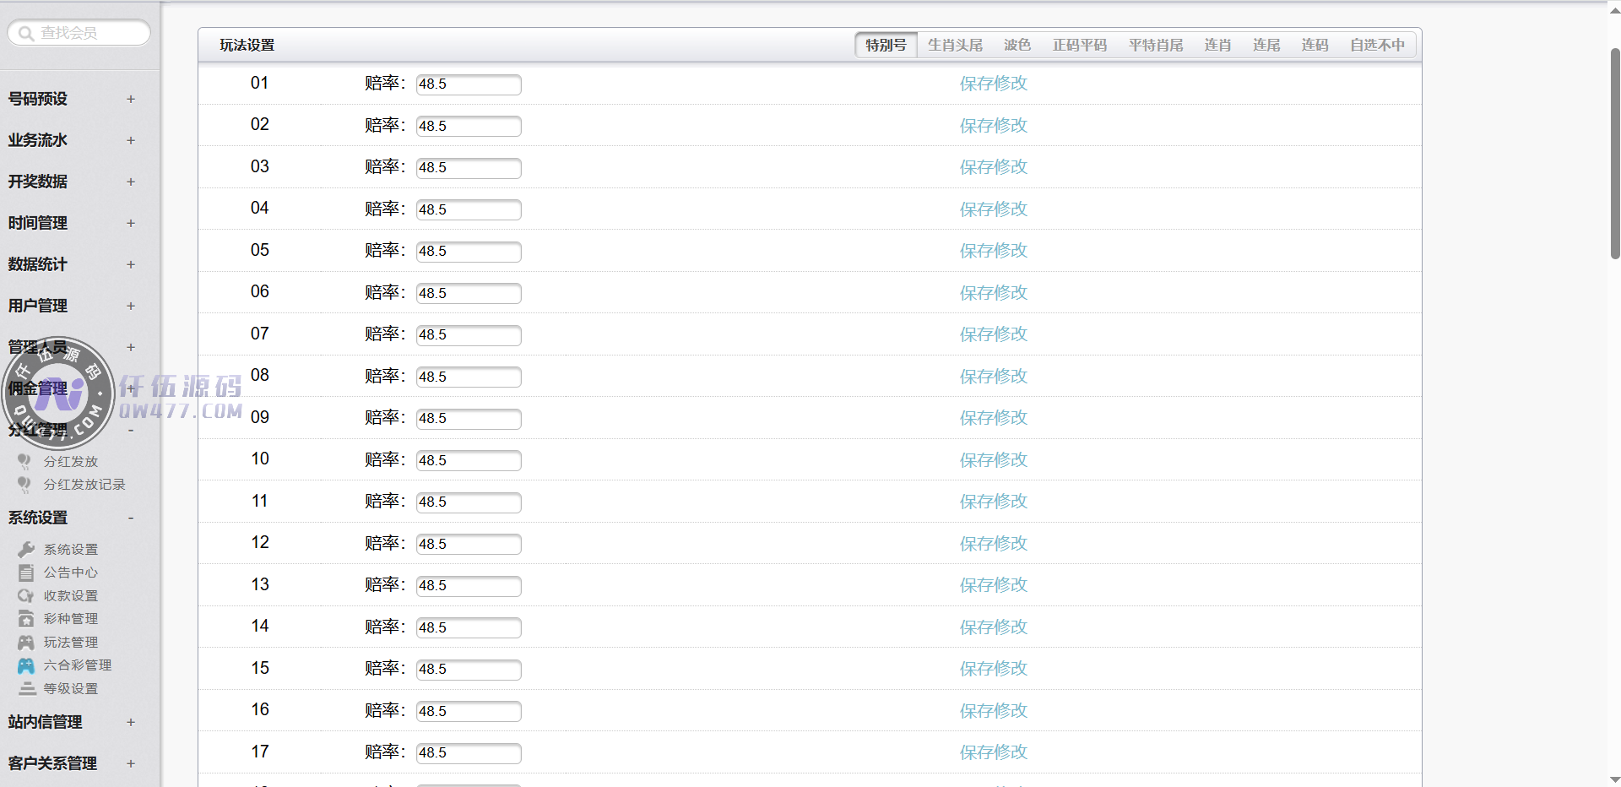Collapse the 系统设置 section
Image resolution: width=1621 pixels, height=787 pixels.
tap(130, 518)
